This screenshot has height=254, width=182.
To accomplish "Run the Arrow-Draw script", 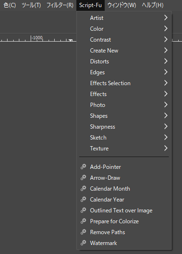I will click(x=124, y=178).
